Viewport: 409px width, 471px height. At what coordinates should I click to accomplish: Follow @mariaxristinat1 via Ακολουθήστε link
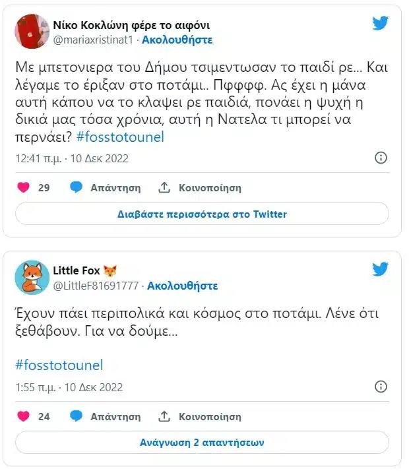click(177, 40)
